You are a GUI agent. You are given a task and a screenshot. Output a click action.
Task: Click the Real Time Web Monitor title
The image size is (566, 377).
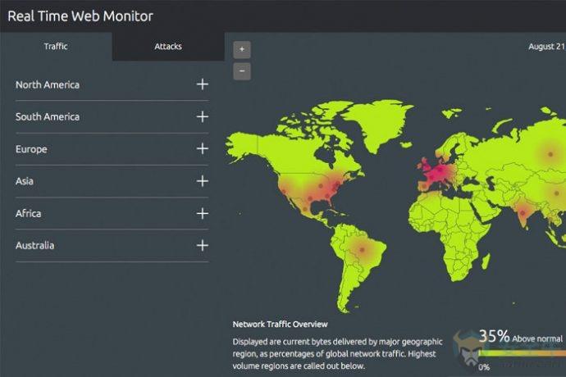click(80, 16)
